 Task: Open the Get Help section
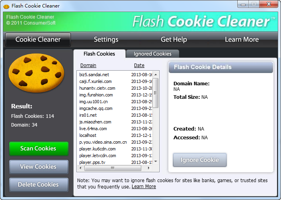(x=174, y=40)
